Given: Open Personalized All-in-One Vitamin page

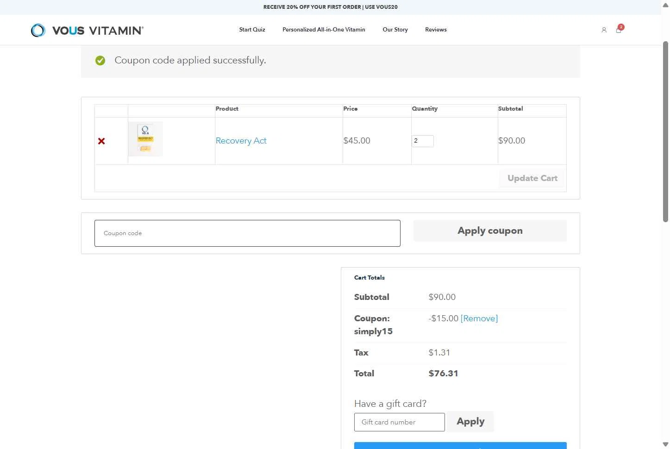Looking at the screenshot, I should pos(324,30).
